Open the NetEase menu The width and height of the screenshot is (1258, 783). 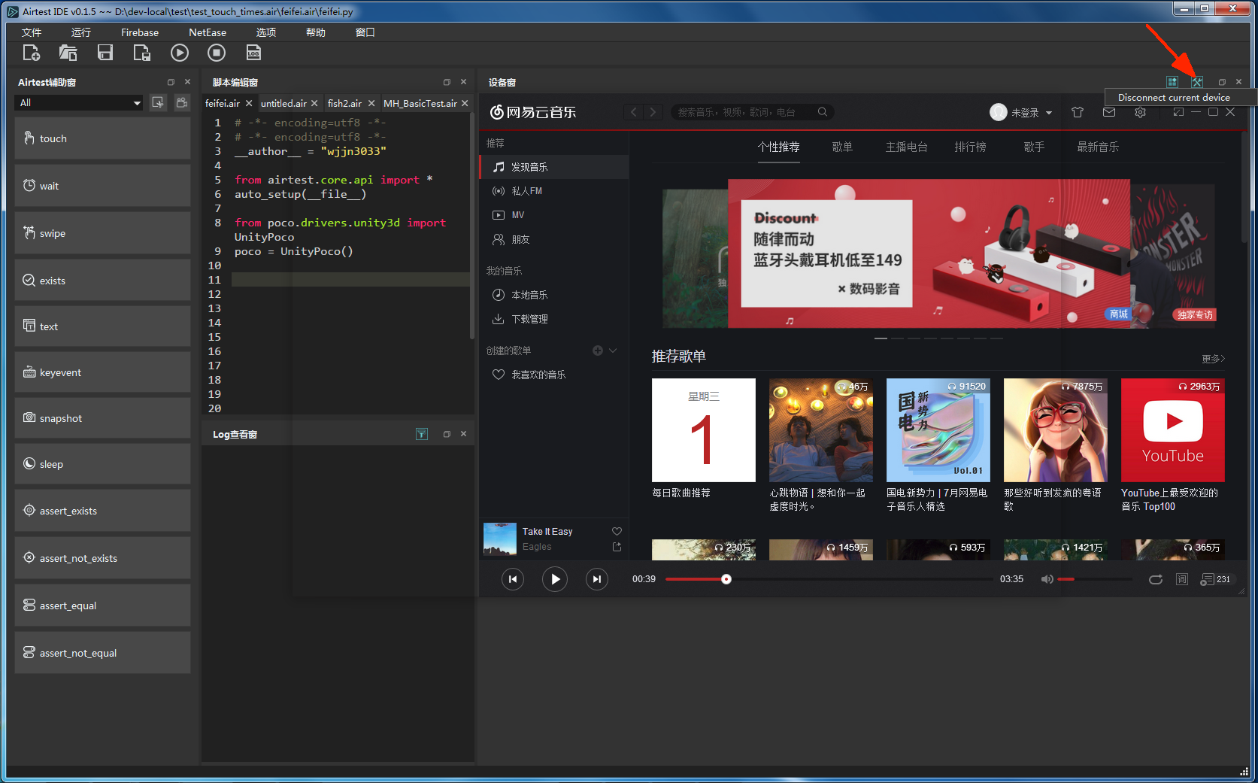coord(208,32)
